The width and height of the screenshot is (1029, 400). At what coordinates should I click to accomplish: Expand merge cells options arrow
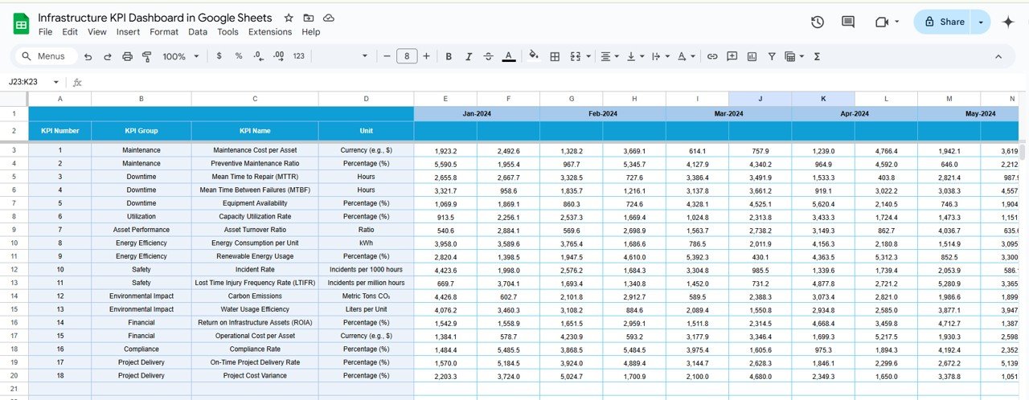pos(588,56)
